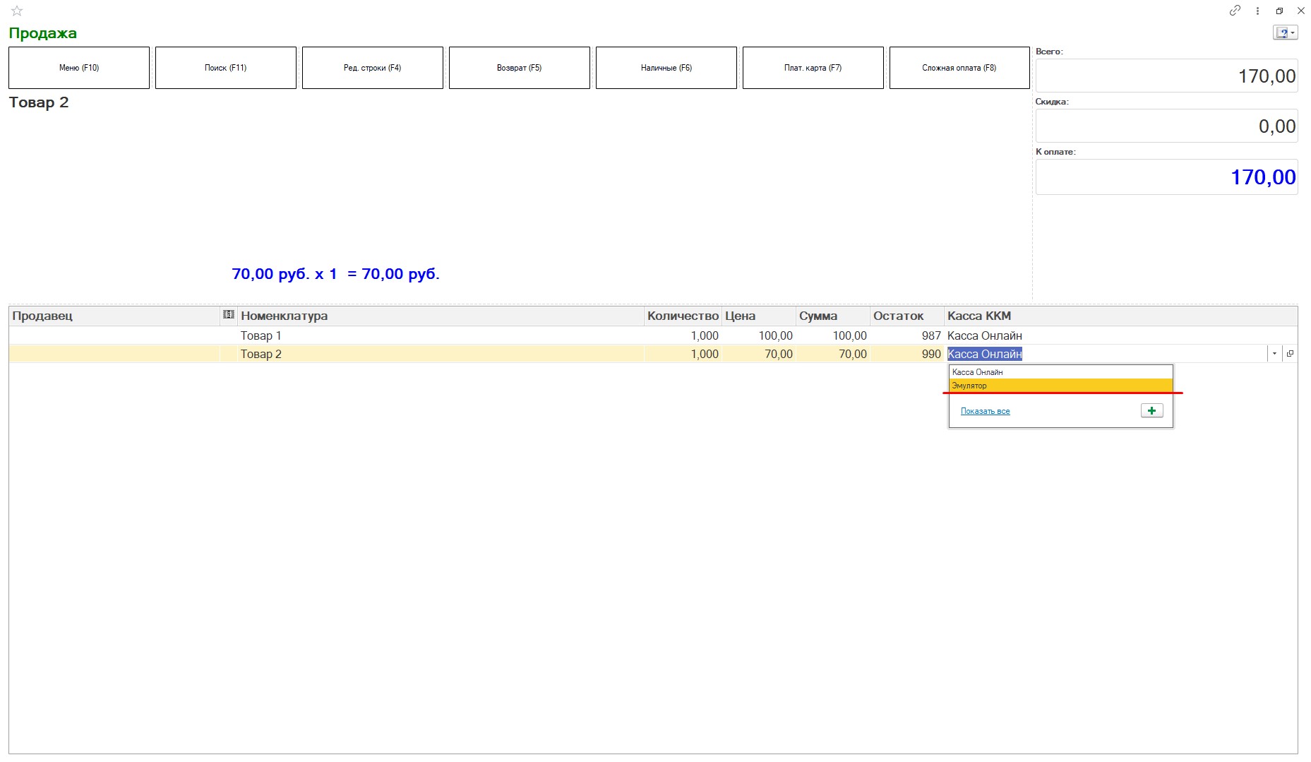Open the three-dot more options menu

[x=1257, y=11]
